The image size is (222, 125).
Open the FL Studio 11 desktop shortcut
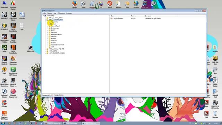(4, 26)
